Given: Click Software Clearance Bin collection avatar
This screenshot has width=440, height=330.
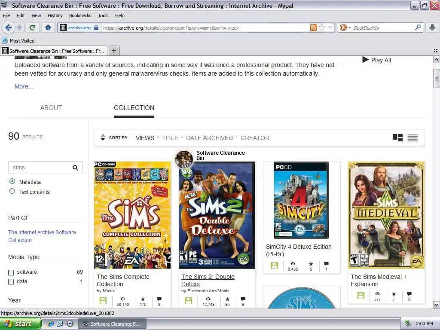Looking at the screenshot, I should 184,159.
